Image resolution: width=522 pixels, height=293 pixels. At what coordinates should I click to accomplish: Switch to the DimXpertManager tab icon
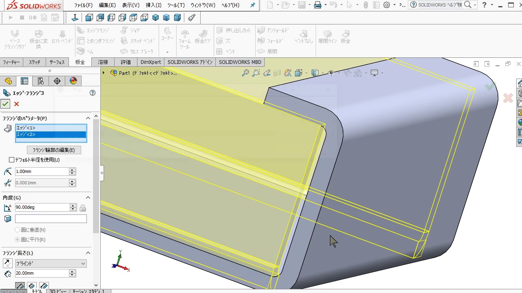pyautogui.click(x=57, y=81)
